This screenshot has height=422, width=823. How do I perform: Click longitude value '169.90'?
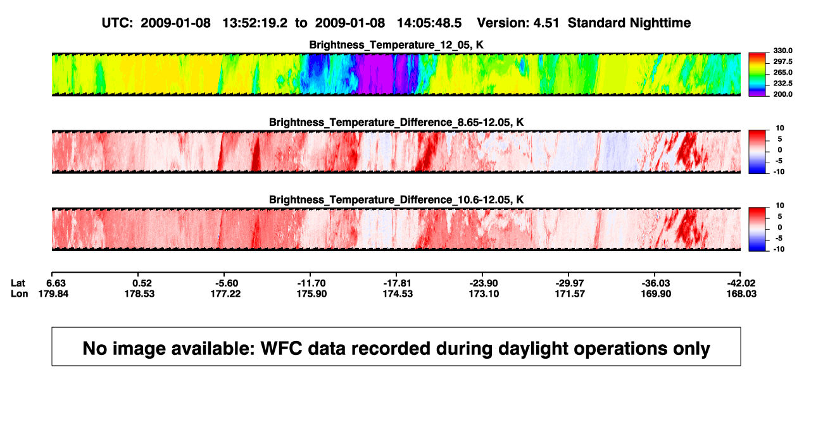tap(655, 294)
